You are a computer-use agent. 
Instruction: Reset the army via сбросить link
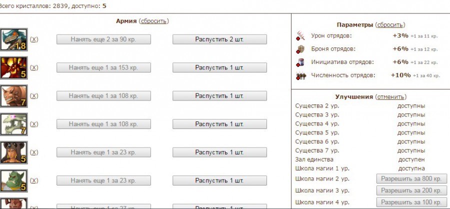coord(154,21)
